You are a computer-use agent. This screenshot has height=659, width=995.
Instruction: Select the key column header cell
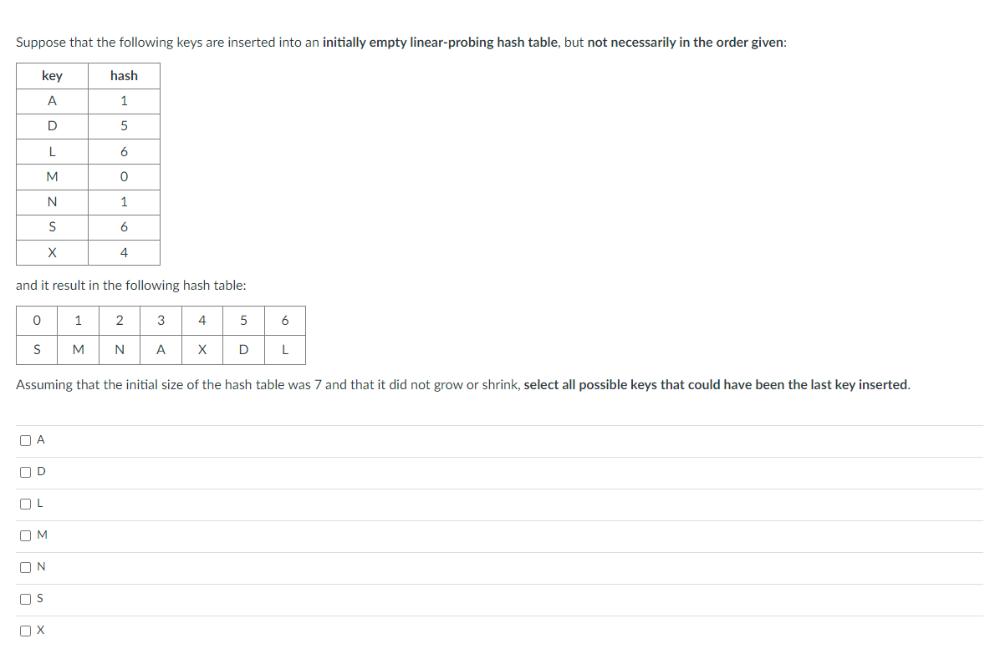coord(52,75)
